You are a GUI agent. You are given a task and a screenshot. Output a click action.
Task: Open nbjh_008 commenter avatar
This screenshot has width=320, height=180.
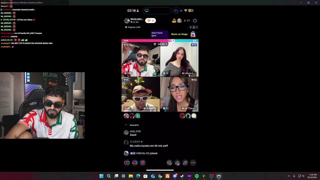click(x=126, y=132)
